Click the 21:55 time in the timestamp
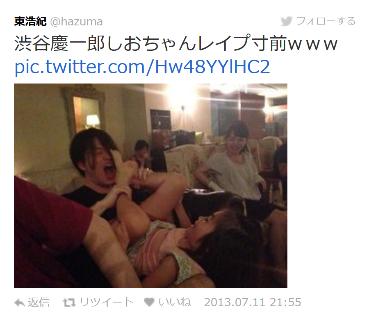The height and width of the screenshot is (323, 369). tap(285, 303)
